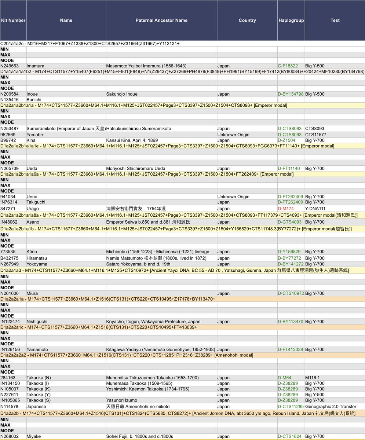Image resolution: width=365 pixels, height=440 pixels.
Task: Click the Sataro Yokoyama ancestor cell
Action: pos(161,264)
